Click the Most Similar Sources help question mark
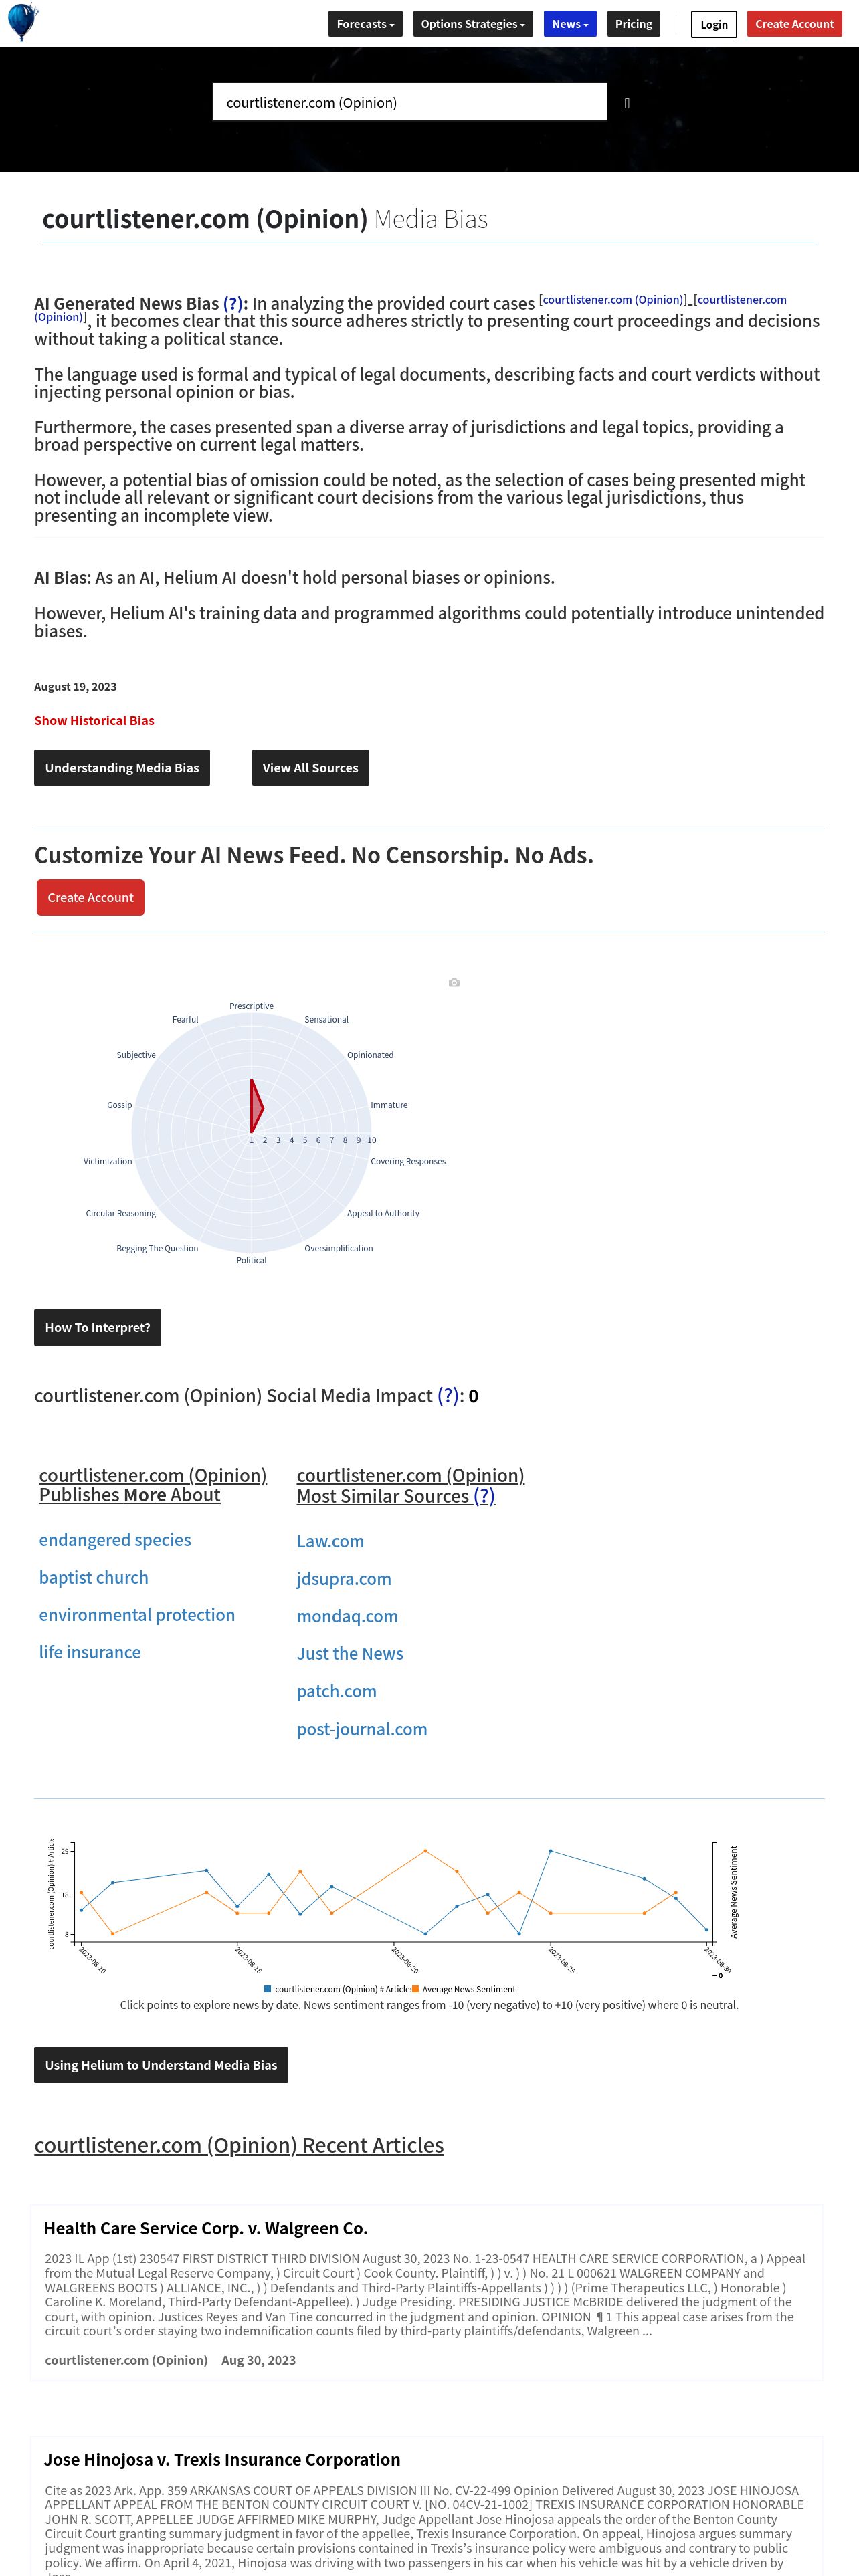This screenshot has width=859, height=2576. [x=484, y=1496]
